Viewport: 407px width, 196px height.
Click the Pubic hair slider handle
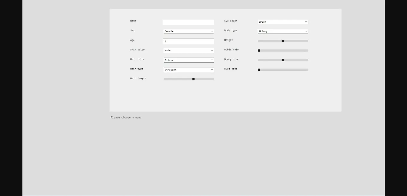coord(259,50)
